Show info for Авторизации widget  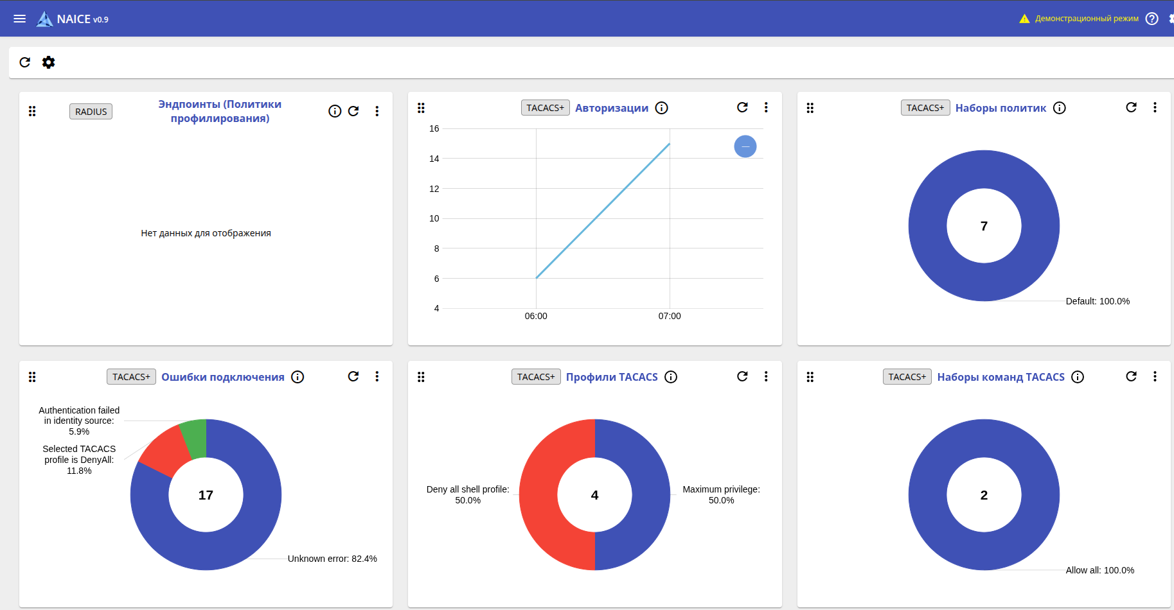click(662, 108)
